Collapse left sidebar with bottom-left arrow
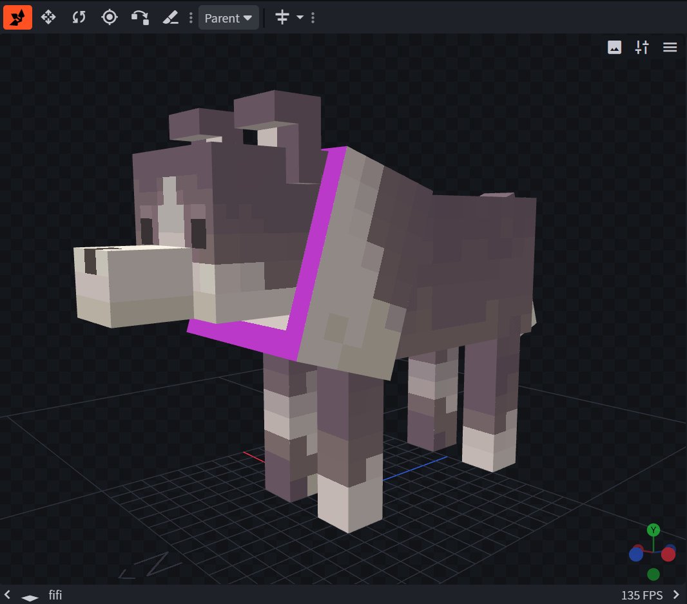The image size is (687, 604). coord(8,594)
